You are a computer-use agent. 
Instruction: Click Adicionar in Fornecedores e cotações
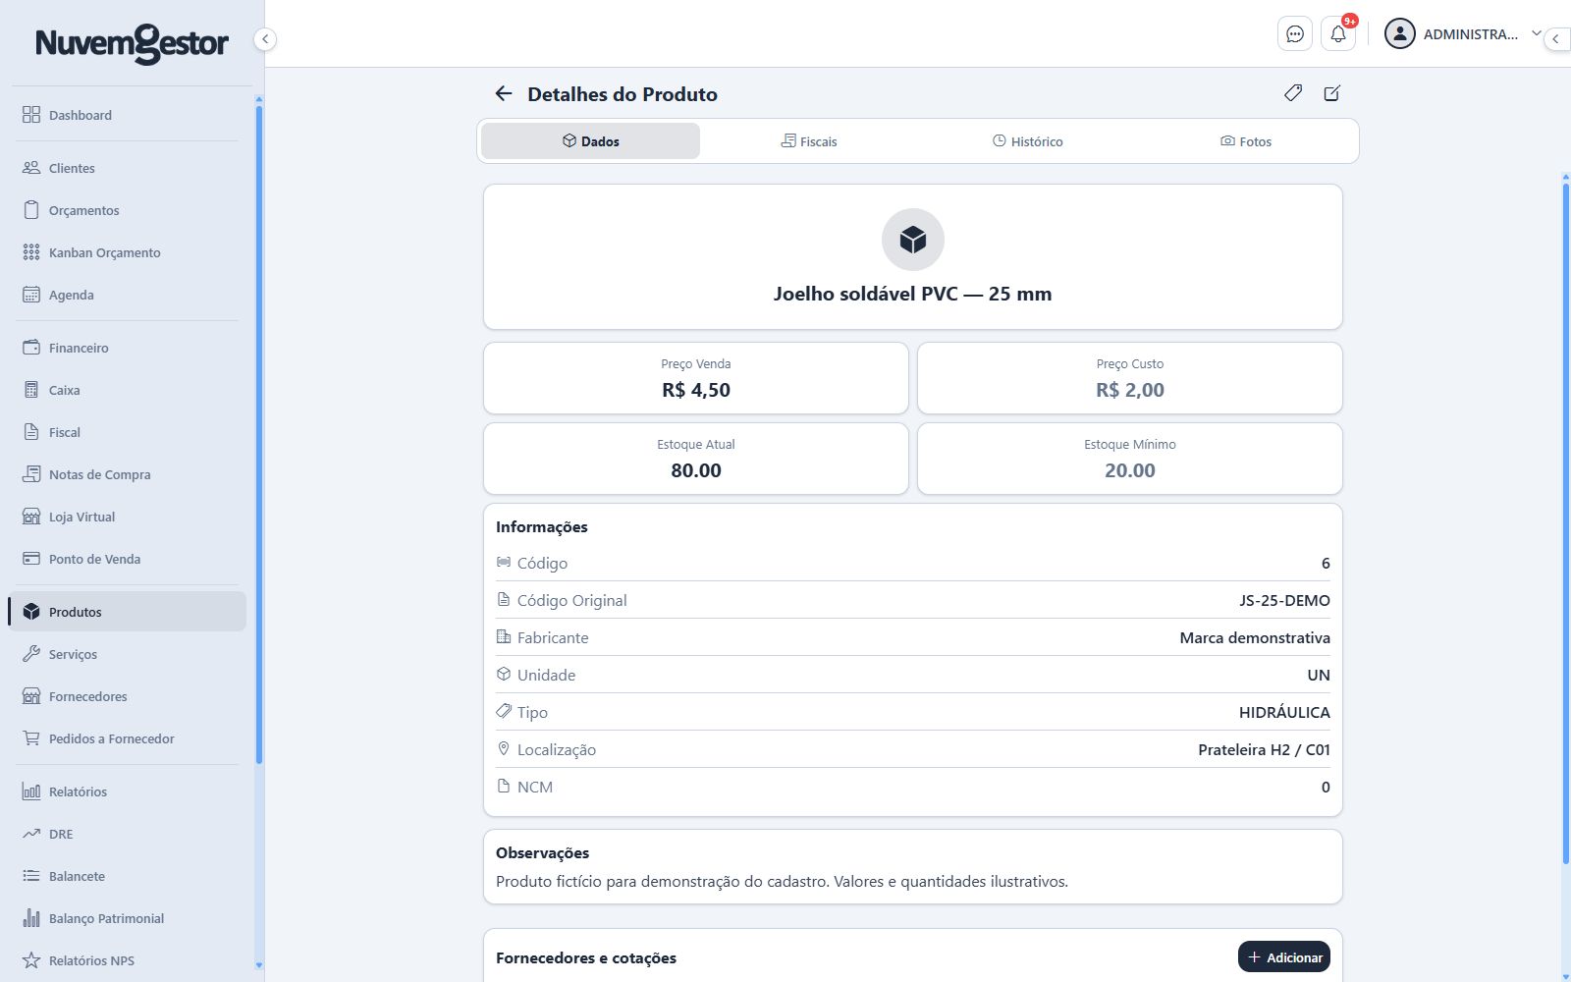[x=1284, y=957]
